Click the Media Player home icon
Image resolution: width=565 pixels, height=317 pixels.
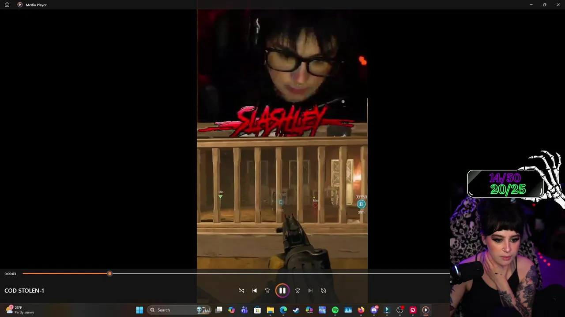(7, 5)
